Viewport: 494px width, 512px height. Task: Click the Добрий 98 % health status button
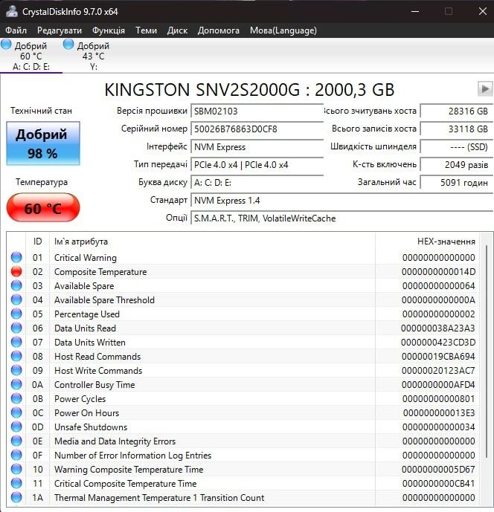tap(43, 143)
